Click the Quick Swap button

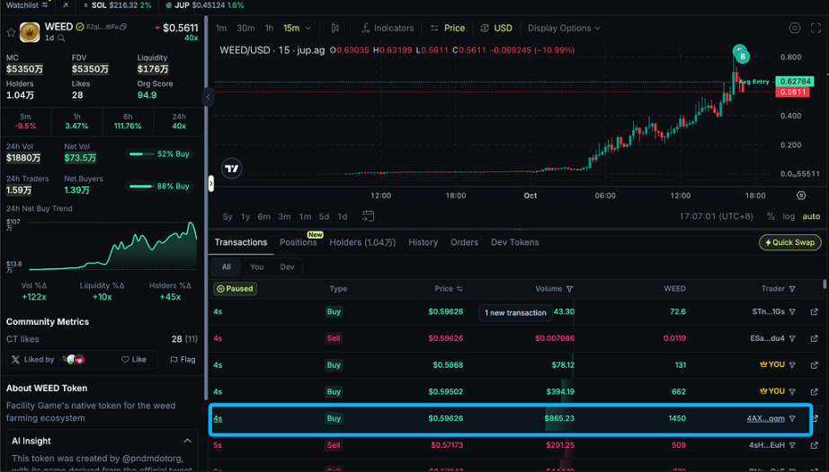click(x=790, y=242)
